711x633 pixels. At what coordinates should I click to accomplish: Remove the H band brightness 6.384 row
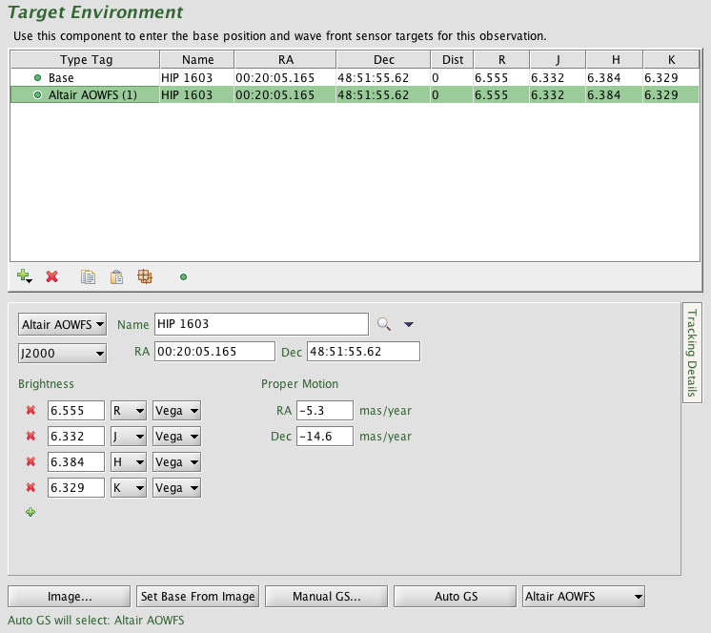click(x=30, y=462)
